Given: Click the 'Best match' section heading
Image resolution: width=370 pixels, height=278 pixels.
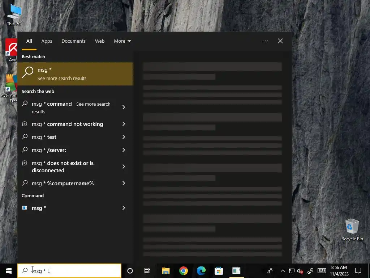Looking at the screenshot, I should pyautogui.click(x=33, y=56).
